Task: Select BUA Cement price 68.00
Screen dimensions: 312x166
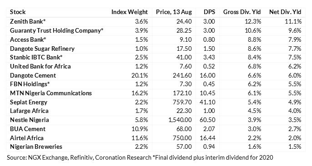Action: 184,129
